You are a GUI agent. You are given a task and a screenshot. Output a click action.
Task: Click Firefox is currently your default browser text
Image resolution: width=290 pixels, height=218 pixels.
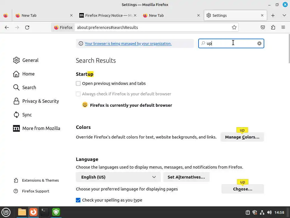[x=131, y=105]
